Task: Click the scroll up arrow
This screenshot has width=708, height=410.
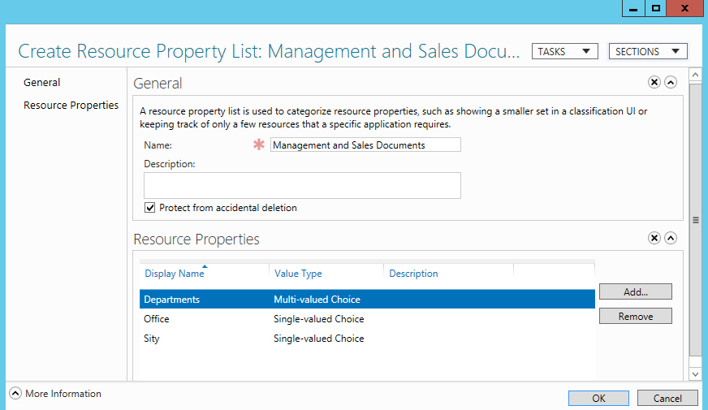Action: (x=695, y=75)
